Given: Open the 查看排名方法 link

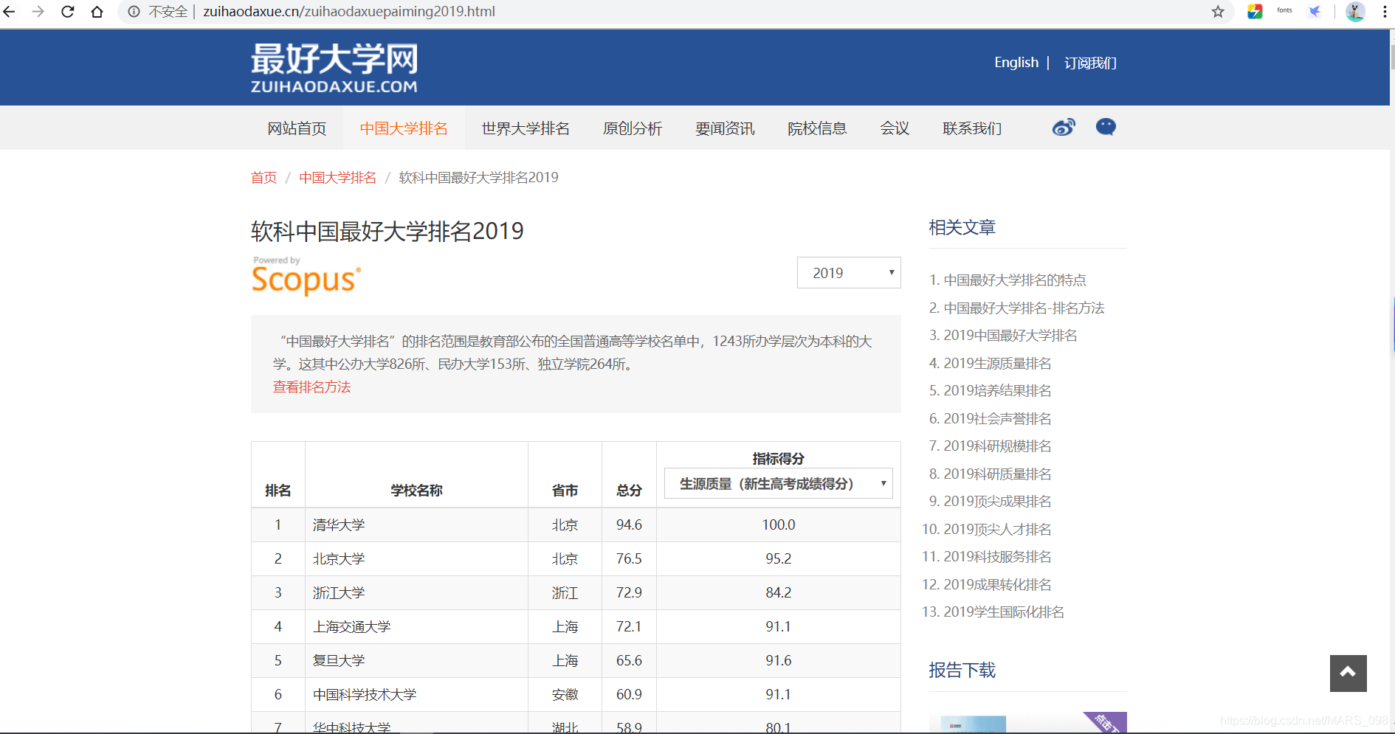Looking at the screenshot, I should pos(311,387).
